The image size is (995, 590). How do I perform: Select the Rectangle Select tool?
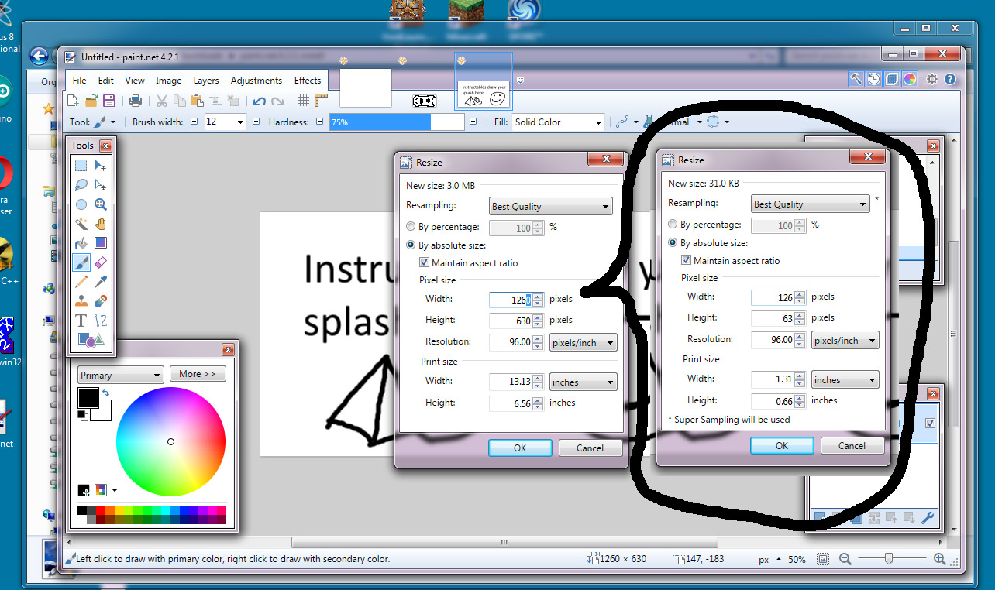81,165
